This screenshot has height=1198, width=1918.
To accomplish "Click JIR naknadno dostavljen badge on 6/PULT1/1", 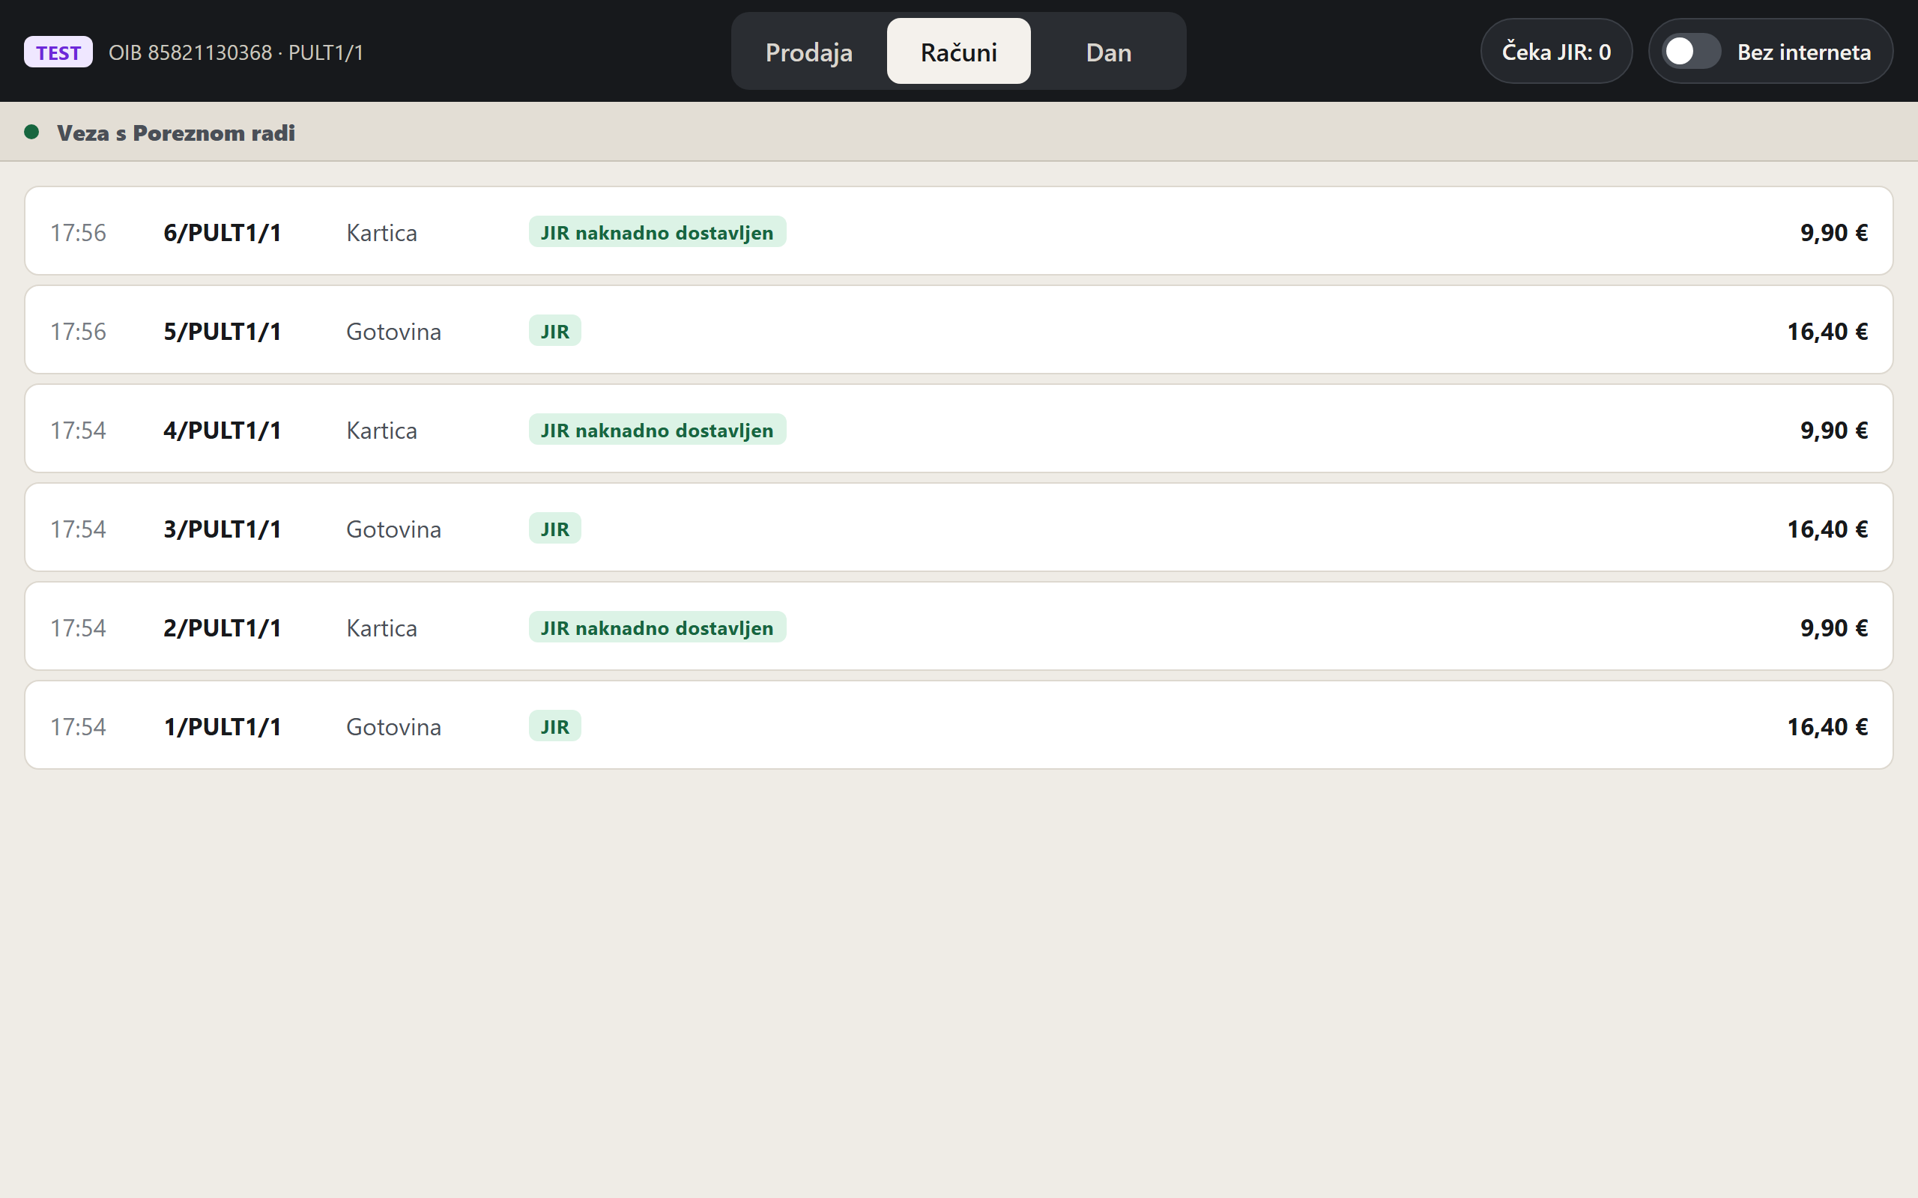I will (657, 232).
